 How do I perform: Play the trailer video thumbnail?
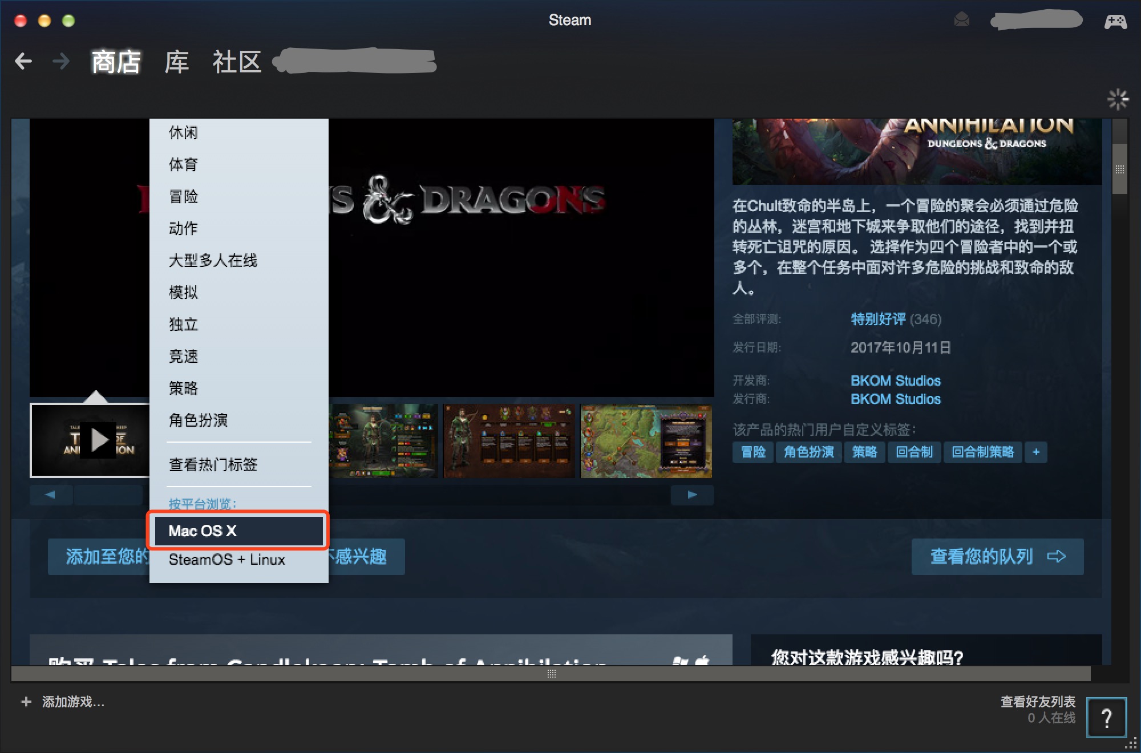pyautogui.click(x=90, y=440)
